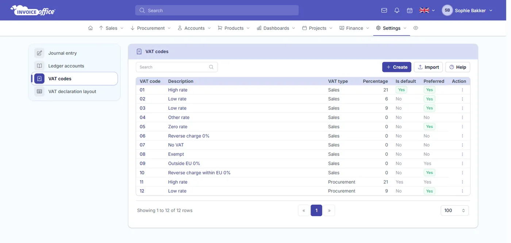Expand the Sales menu

point(111,28)
